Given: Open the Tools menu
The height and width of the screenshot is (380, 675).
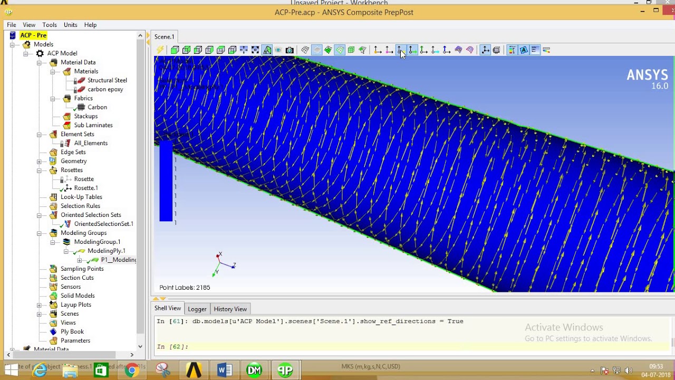Looking at the screenshot, I should point(50,25).
